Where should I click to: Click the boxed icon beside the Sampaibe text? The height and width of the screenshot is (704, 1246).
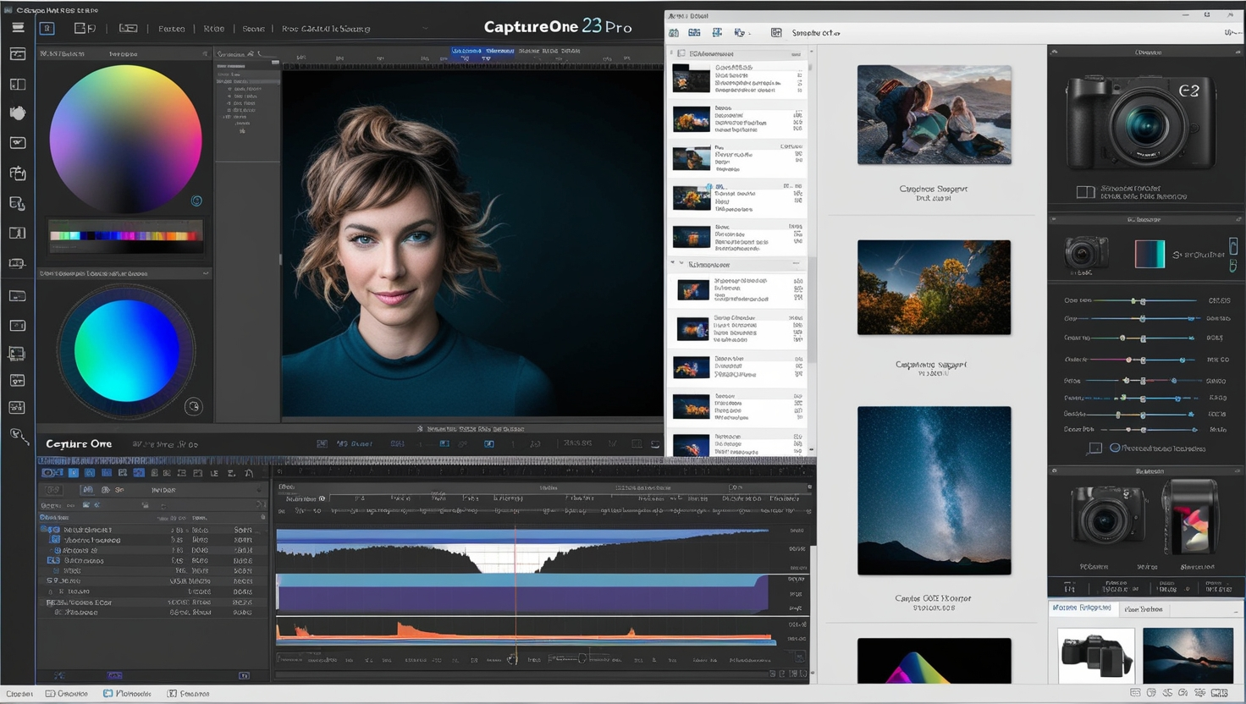pyautogui.click(x=776, y=33)
